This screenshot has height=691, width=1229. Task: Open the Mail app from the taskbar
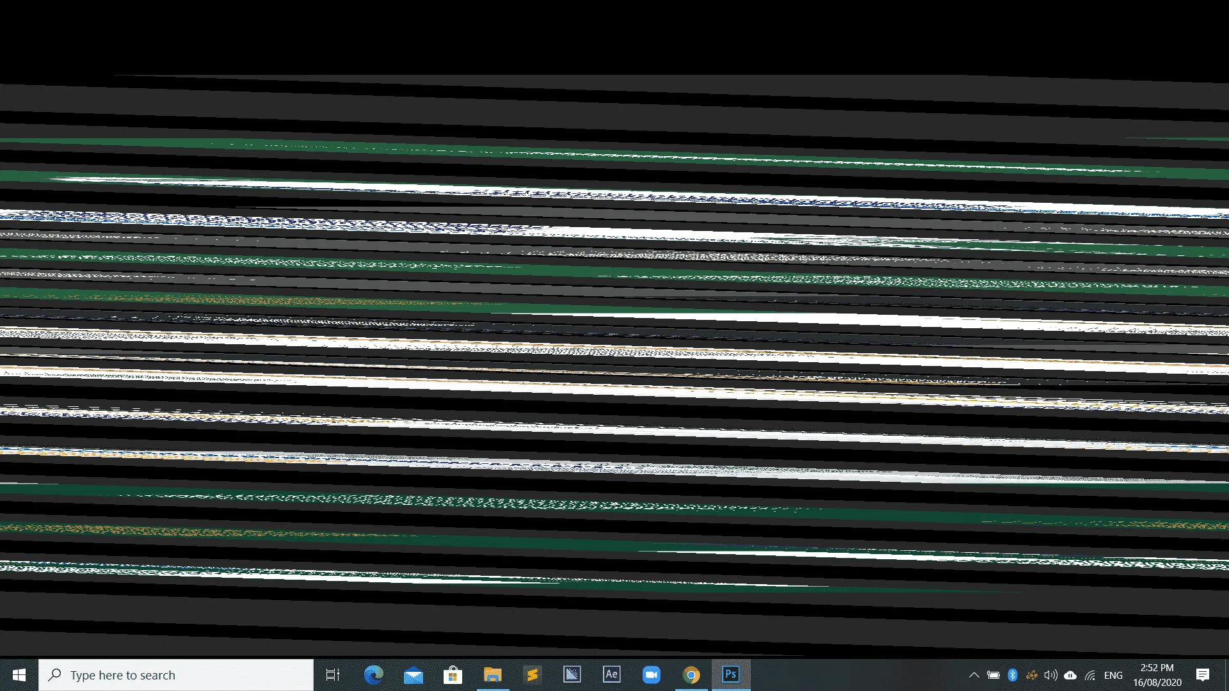pos(414,675)
